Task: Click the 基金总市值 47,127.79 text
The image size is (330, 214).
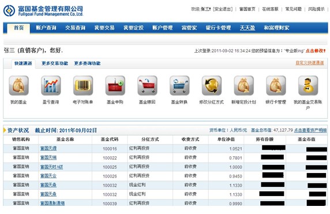Action: click(x=272, y=130)
